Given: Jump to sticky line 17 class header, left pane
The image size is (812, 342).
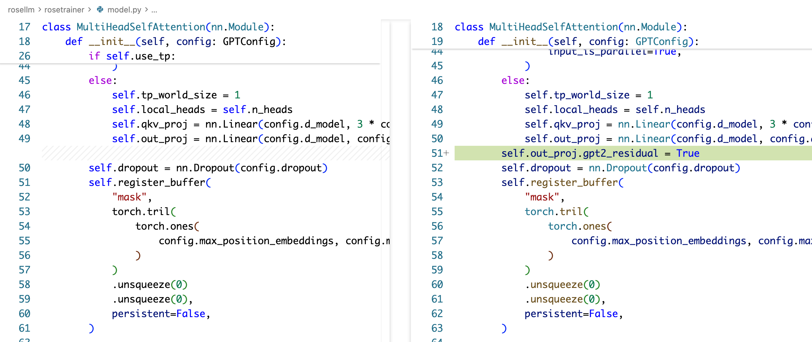Looking at the screenshot, I should pyautogui.click(x=158, y=27).
